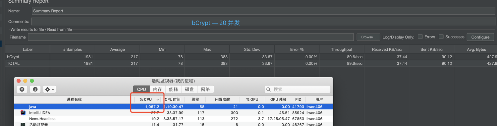Click the Configure button
Image resolution: width=497 pixels, height=126 pixels.
[x=480, y=37]
